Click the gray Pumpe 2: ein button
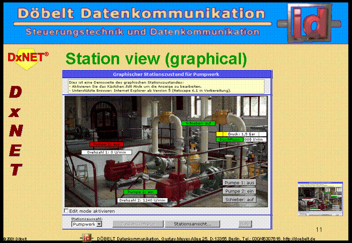Image resolution: width=352 pixels, height=243 pixels. 239,191
